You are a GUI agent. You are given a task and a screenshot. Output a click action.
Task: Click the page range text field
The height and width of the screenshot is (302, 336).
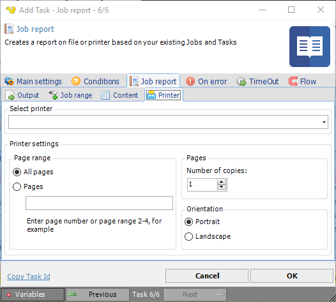click(x=99, y=203)
